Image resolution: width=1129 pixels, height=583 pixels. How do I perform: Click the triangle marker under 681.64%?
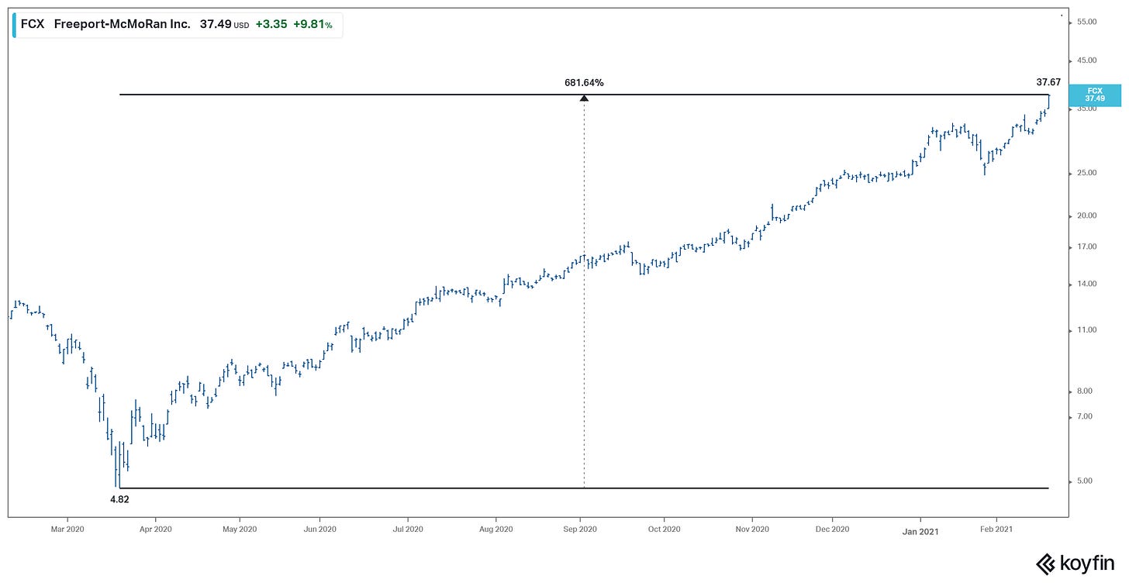pos(584,98)
